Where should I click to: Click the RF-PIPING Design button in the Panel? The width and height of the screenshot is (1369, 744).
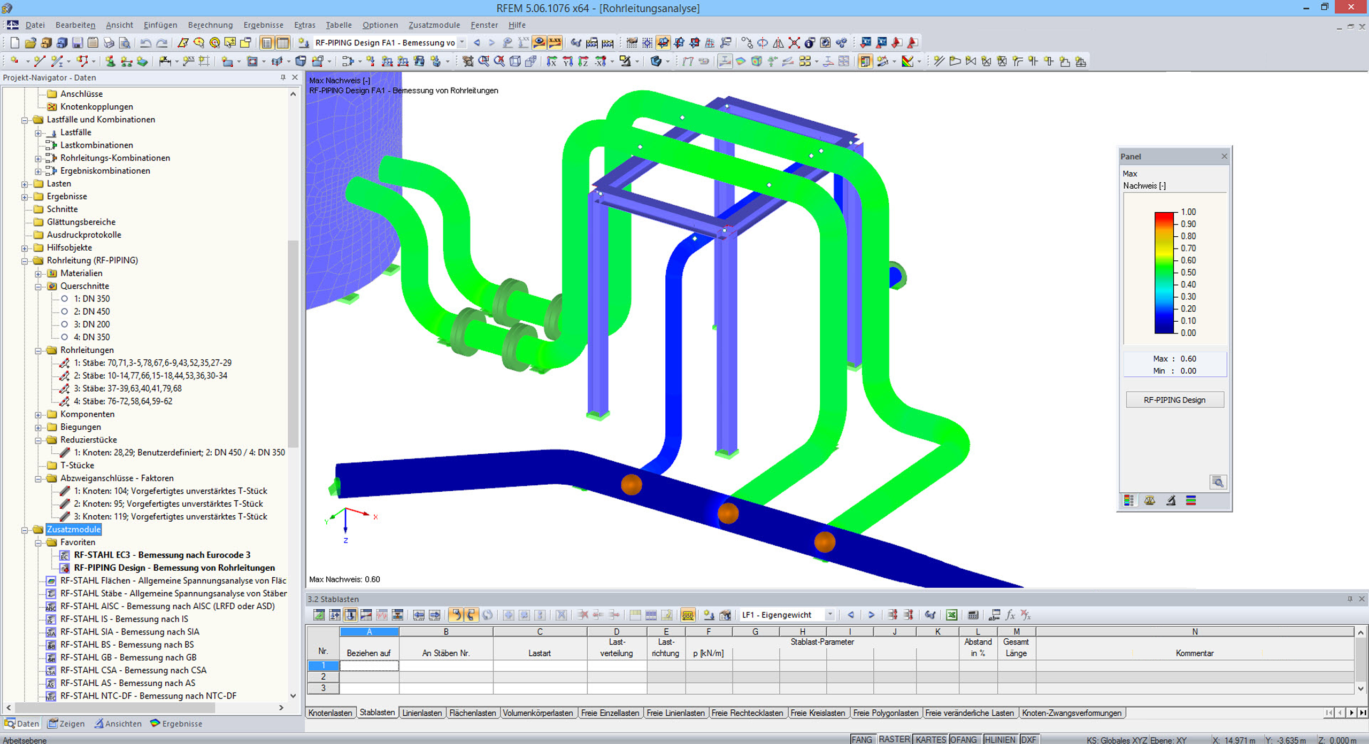[1174, 399]
